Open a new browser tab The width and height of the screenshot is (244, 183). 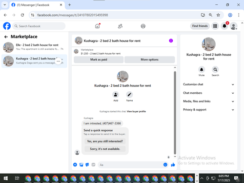pos(69,5)
